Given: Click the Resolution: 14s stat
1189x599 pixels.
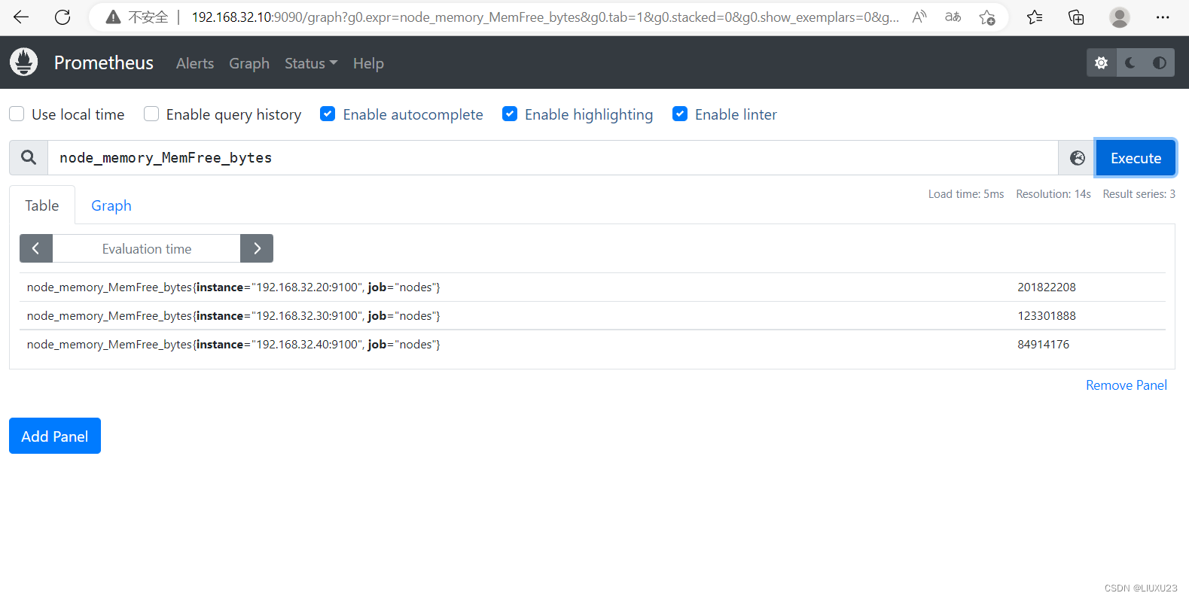Looking at the screenshot, I should tap(1053, 194).
